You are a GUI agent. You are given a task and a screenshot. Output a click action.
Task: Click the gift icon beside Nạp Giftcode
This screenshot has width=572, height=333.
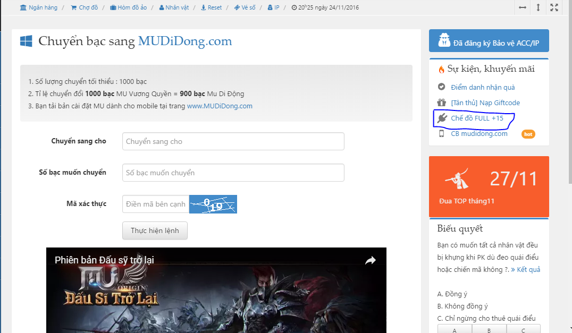coord(441,103)
